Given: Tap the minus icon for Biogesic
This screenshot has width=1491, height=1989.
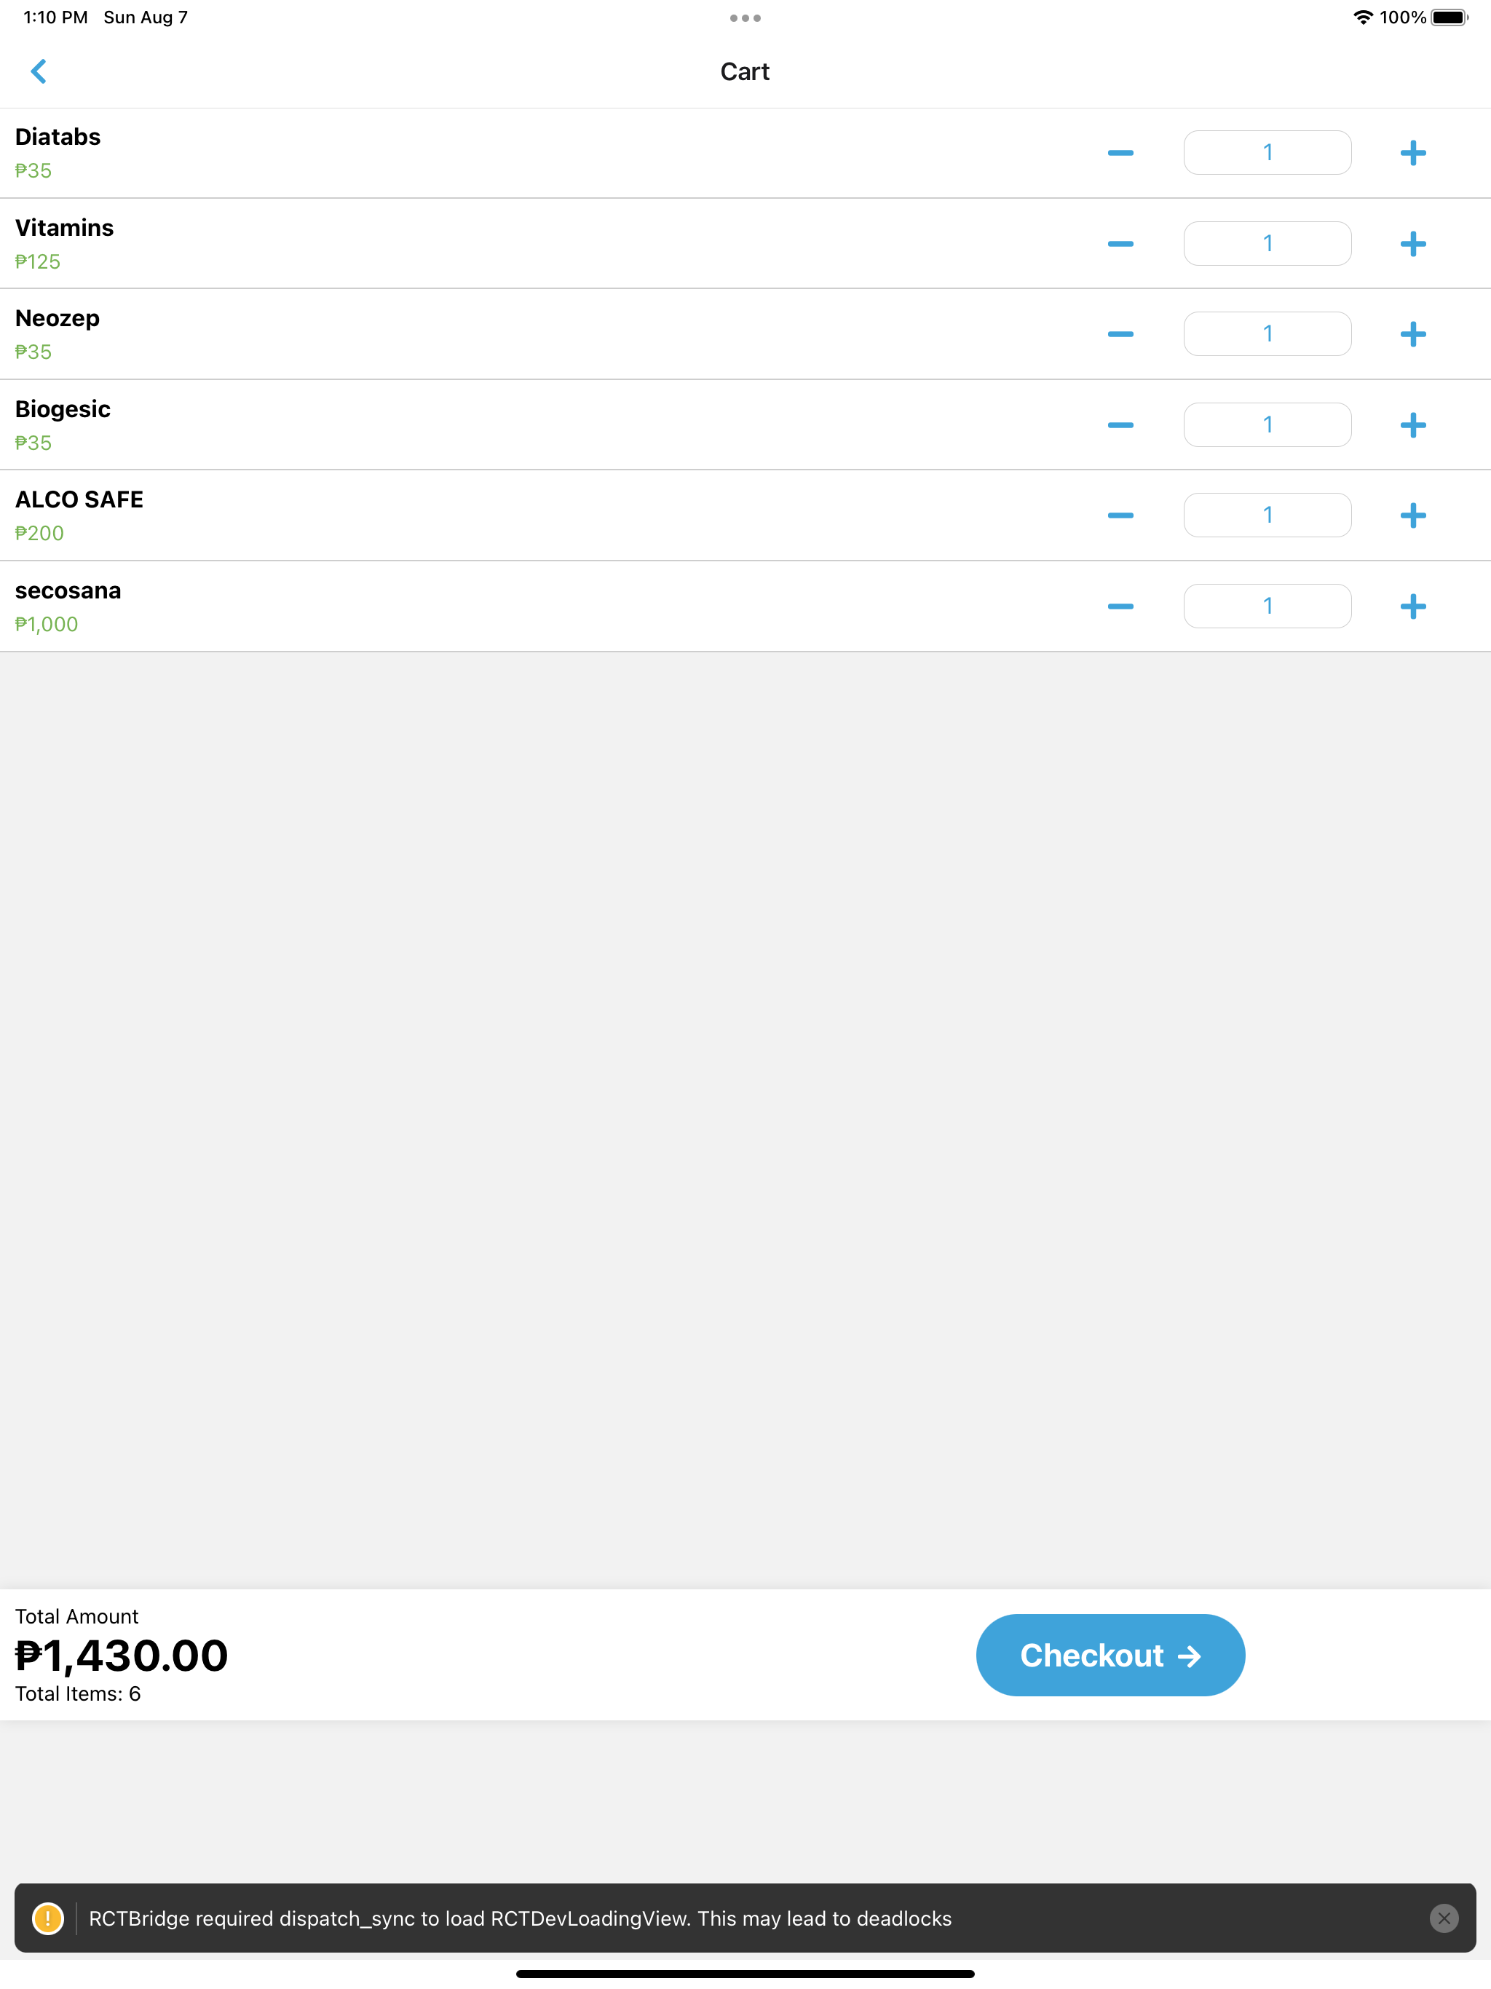Looking at the screenshot, I should (x=1120, y=424).
